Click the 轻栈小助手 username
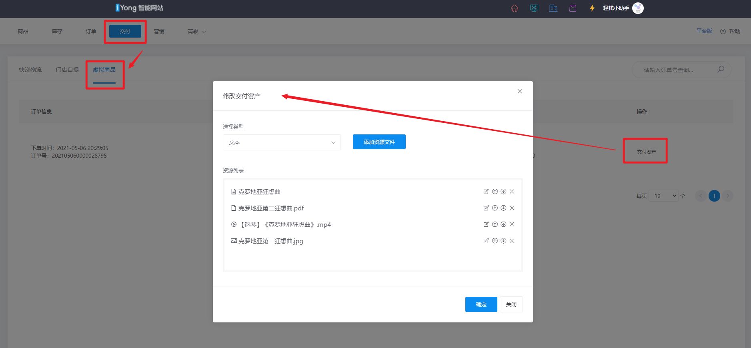 click(x=616, y=8)
